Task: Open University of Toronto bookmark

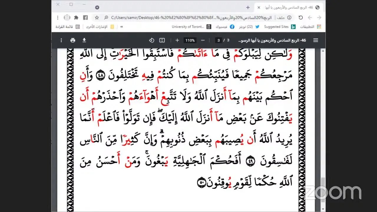Action: 191,27
